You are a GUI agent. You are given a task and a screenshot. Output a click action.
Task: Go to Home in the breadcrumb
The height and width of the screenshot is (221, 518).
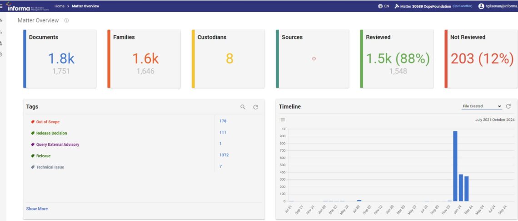(x=59, y=6)
